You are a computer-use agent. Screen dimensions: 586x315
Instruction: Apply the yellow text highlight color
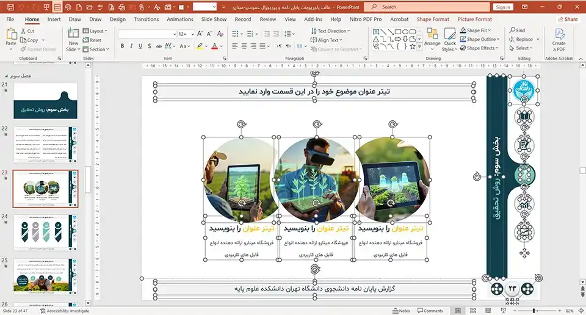200,46
